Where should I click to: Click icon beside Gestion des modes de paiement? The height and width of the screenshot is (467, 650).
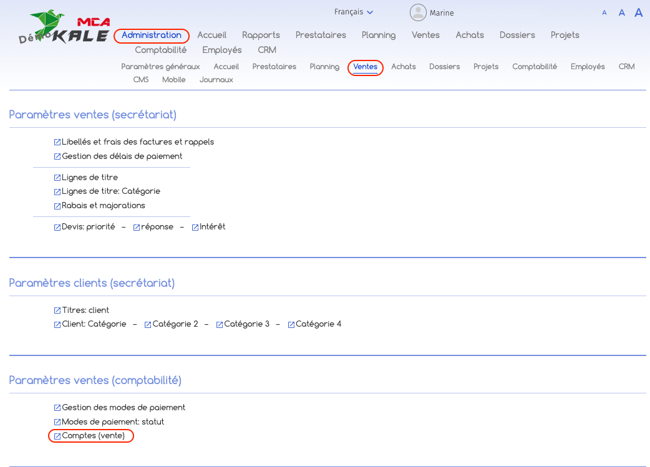[57, 408]
